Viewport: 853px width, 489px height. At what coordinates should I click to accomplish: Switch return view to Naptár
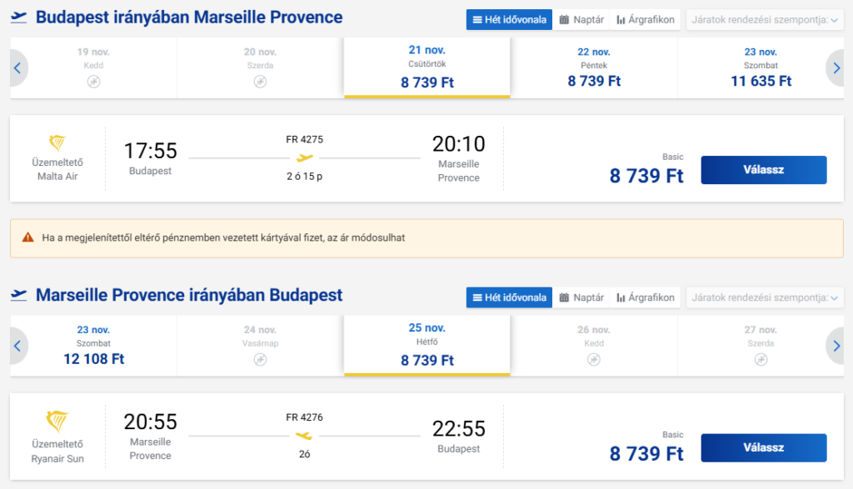click(x=581, y=297)
